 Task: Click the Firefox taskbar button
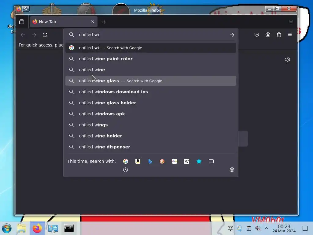click(37, 228)
